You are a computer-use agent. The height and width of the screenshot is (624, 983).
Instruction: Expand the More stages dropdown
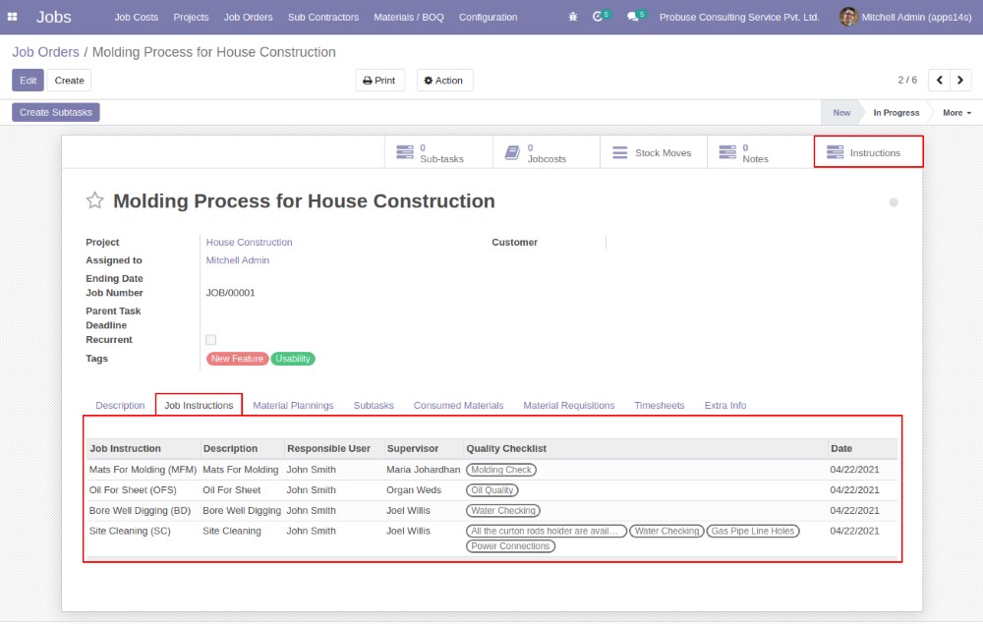[x=956, y=113]
